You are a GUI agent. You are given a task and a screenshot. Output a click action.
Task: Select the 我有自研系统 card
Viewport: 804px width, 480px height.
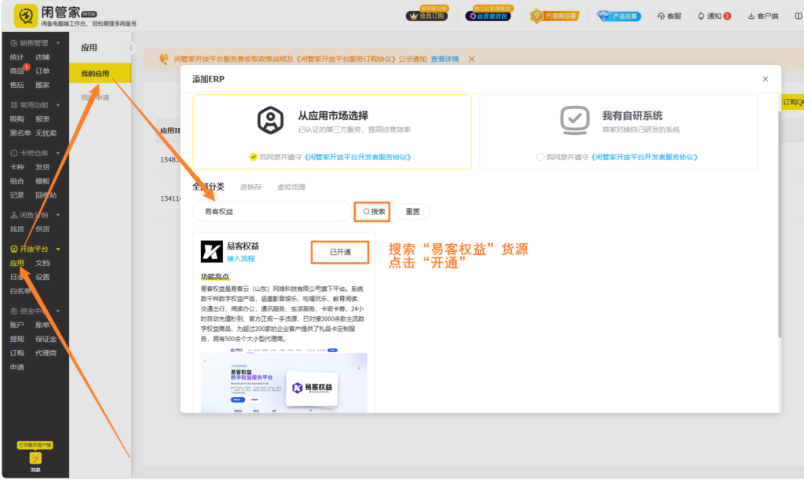619,132
